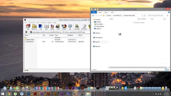Click This PC in the address breadcrumb
The height and width of the screenshot is (96, 171).
(109, 15)
